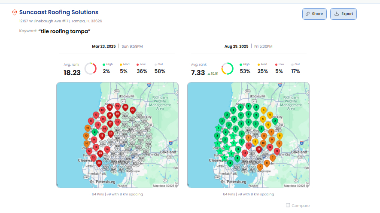Click the March 23 rank donut chart
The image size is (380, 213).
point(90,69)
